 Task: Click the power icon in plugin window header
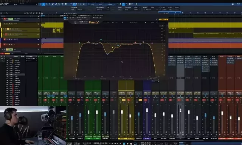[x=65, y=18]
